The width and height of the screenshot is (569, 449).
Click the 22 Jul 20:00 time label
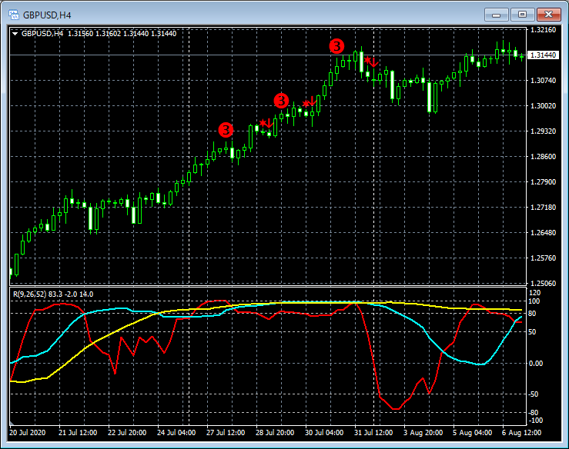click(x=127, y=433)
